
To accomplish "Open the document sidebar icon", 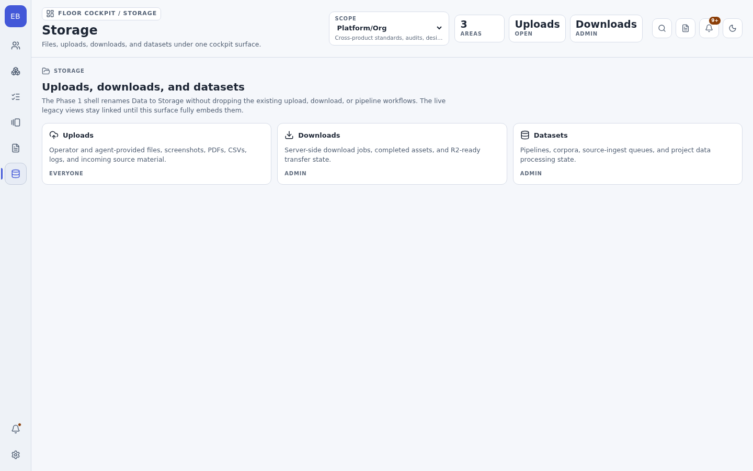I will coord(16,148).
